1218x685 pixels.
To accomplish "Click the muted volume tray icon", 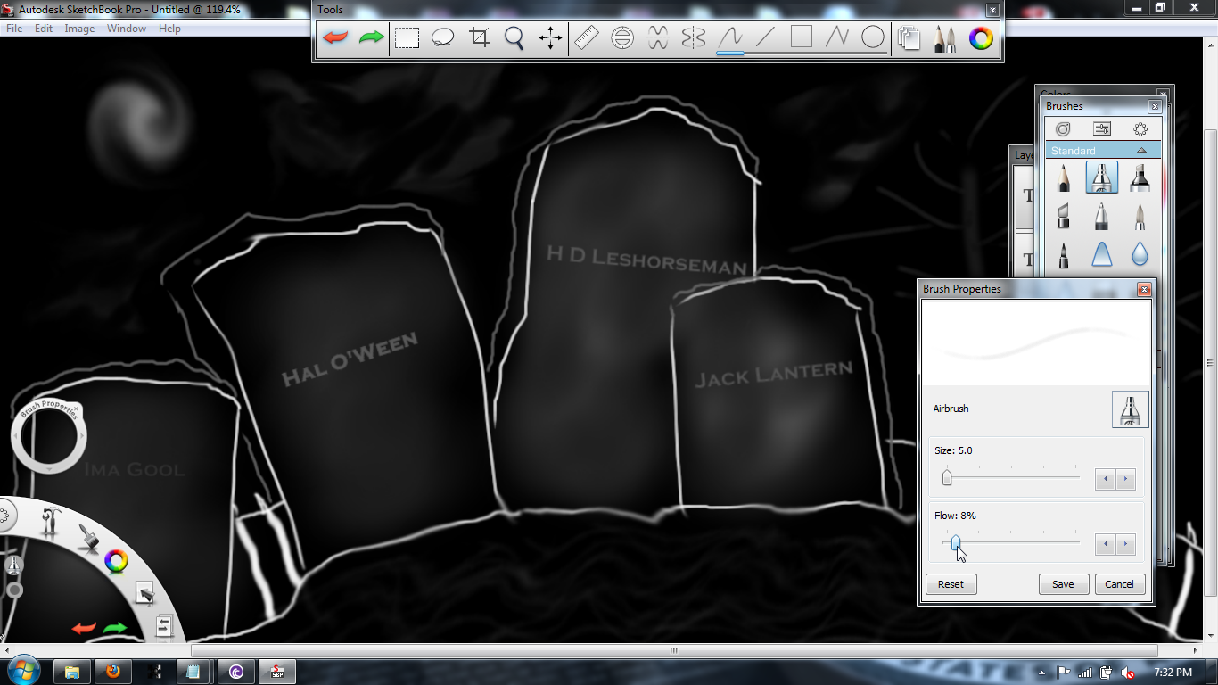I will click(1128, 673).
